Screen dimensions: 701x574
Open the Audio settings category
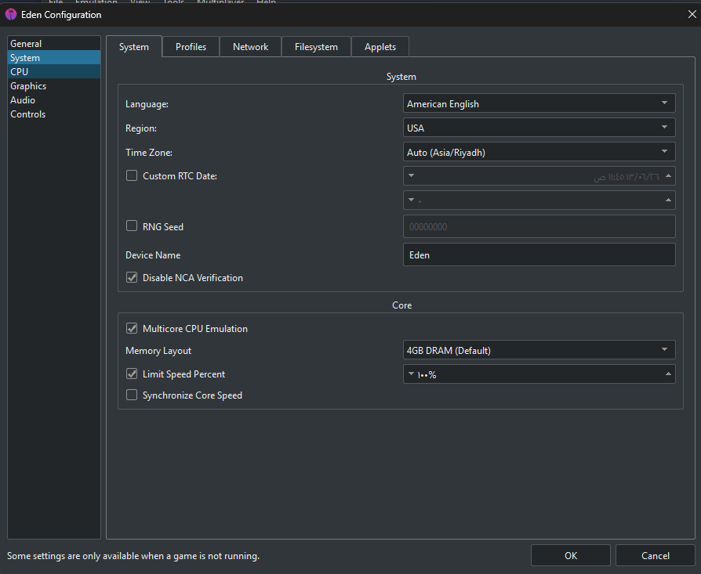coord(53,100)
